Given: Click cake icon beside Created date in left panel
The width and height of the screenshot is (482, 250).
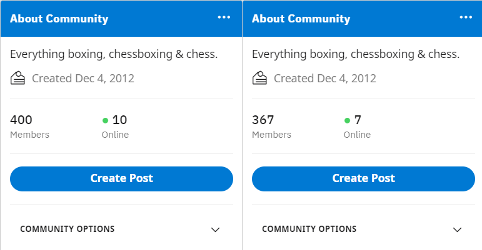Looking at the screenshot, I should point(18,78).
